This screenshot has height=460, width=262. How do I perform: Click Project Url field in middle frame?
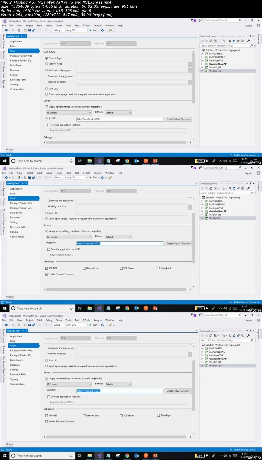120,244
